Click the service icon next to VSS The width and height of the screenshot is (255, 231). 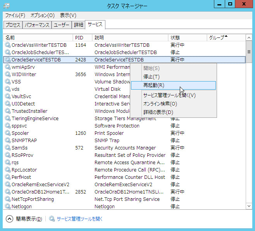pos(8,82)
